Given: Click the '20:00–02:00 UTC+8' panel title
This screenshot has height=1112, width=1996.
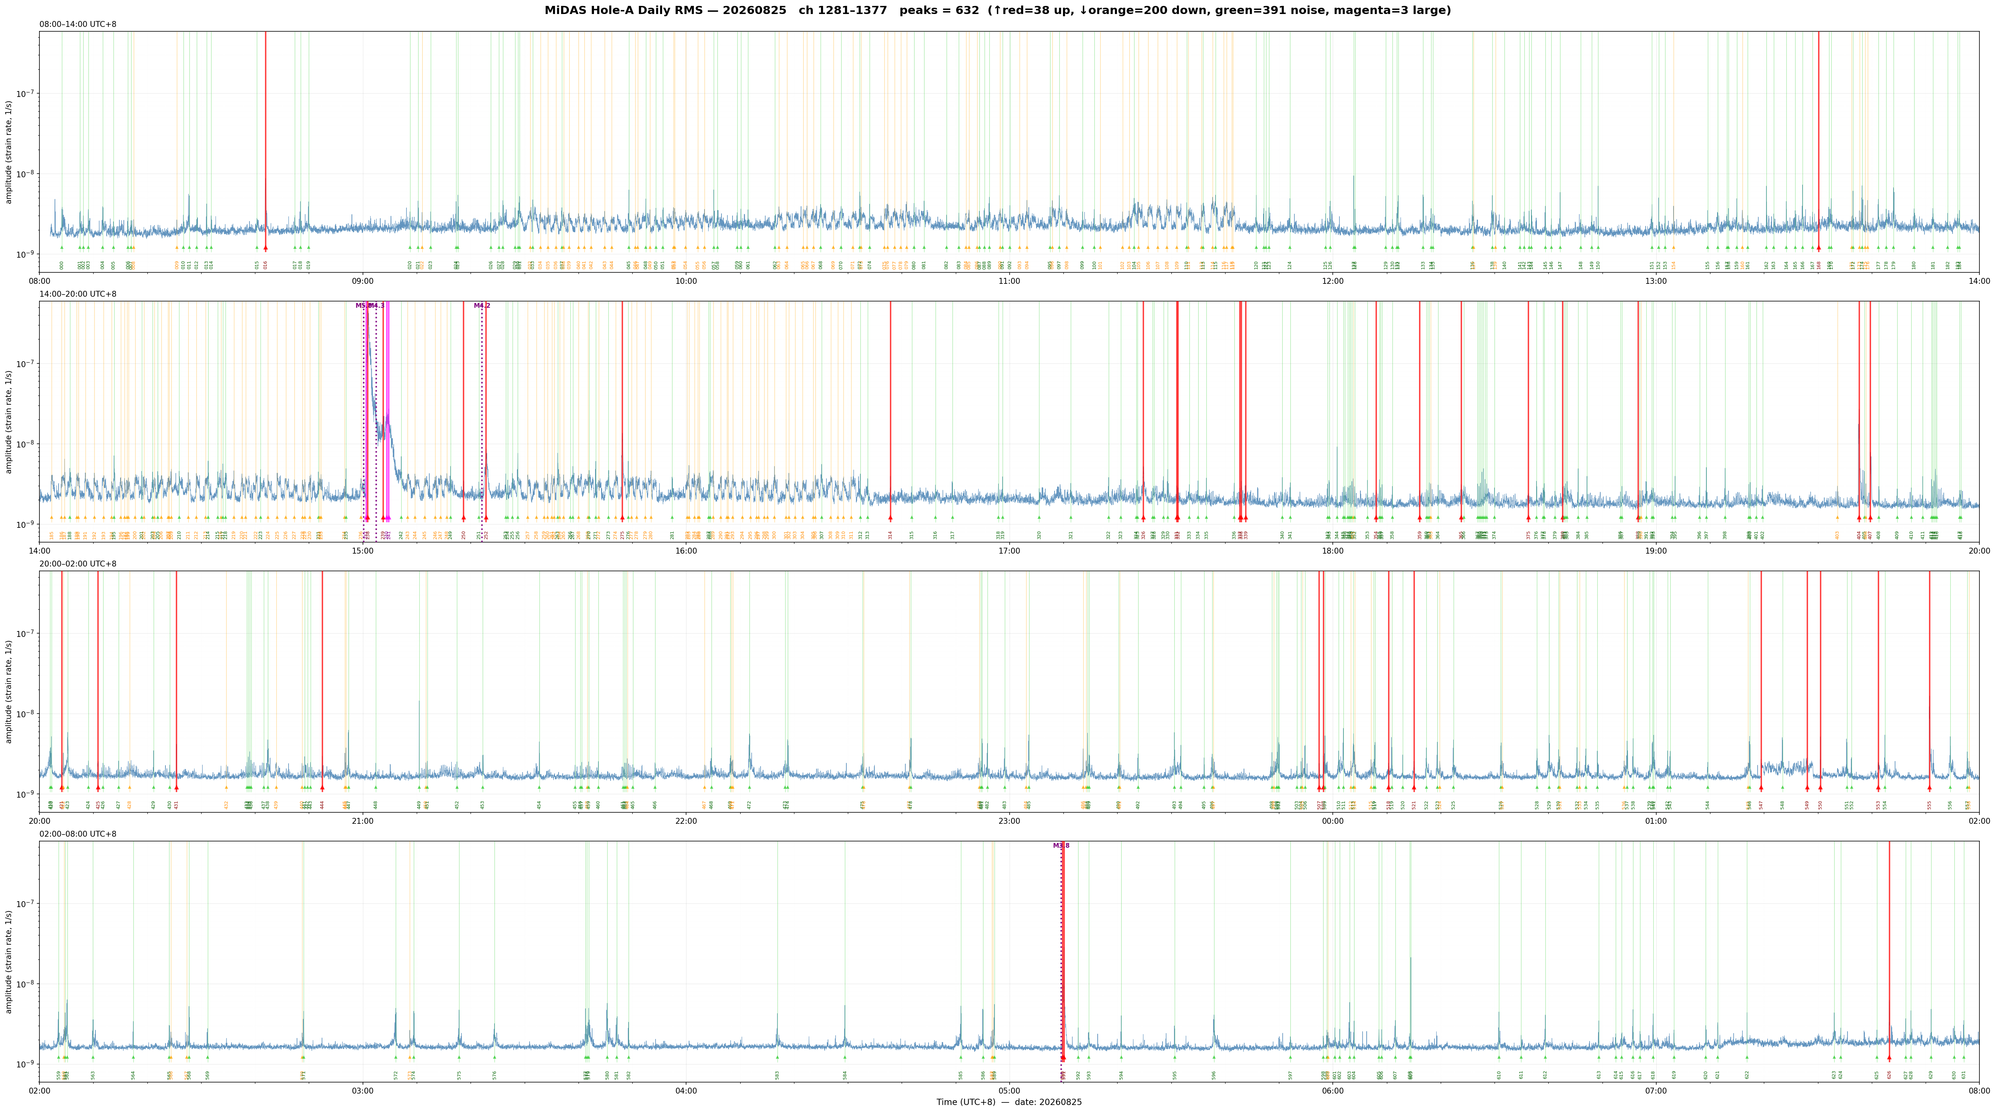Looking at the screenshot, I should coord(78,564).
